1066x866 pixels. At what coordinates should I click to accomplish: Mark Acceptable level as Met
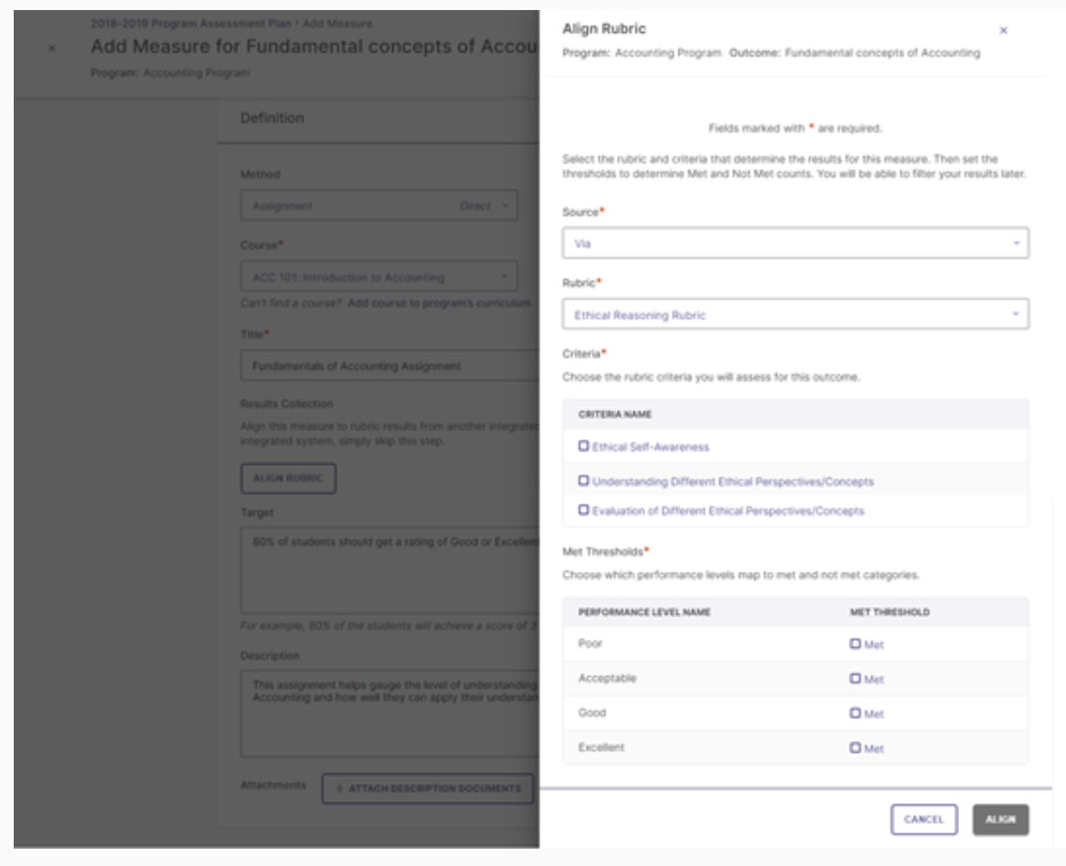855,679
